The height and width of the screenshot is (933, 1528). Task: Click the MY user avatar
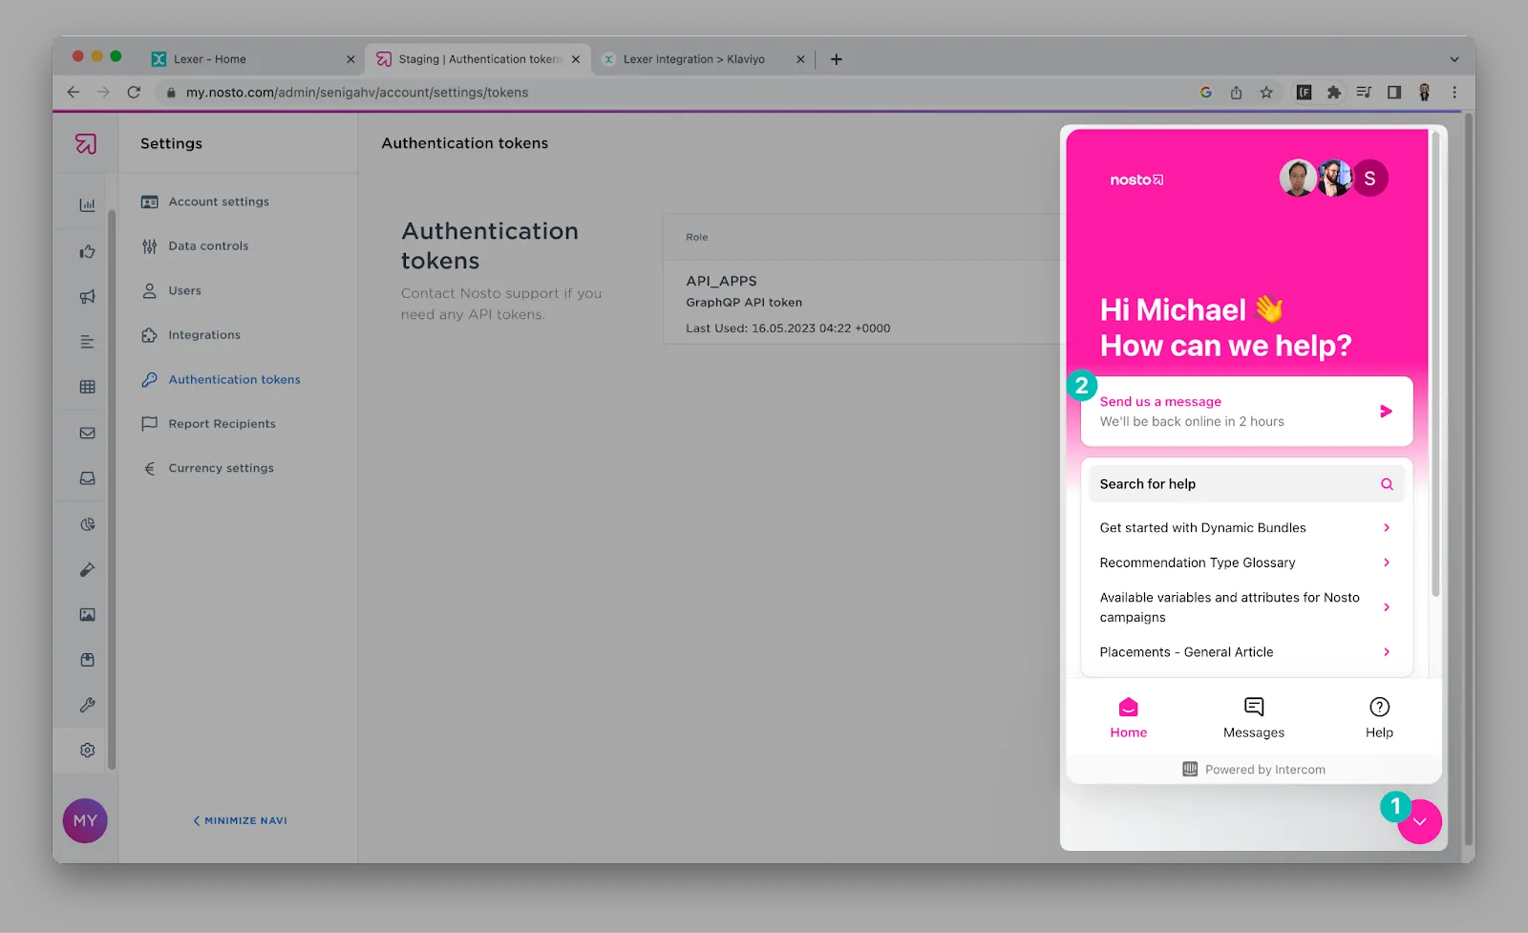[x=85, y=820]
